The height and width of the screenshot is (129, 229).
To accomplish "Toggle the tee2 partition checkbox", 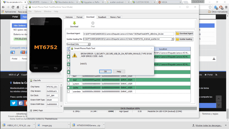I will click(x=68, y=80).
